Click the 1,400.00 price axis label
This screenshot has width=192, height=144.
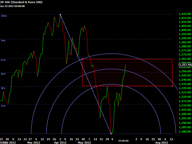point(185,30)
